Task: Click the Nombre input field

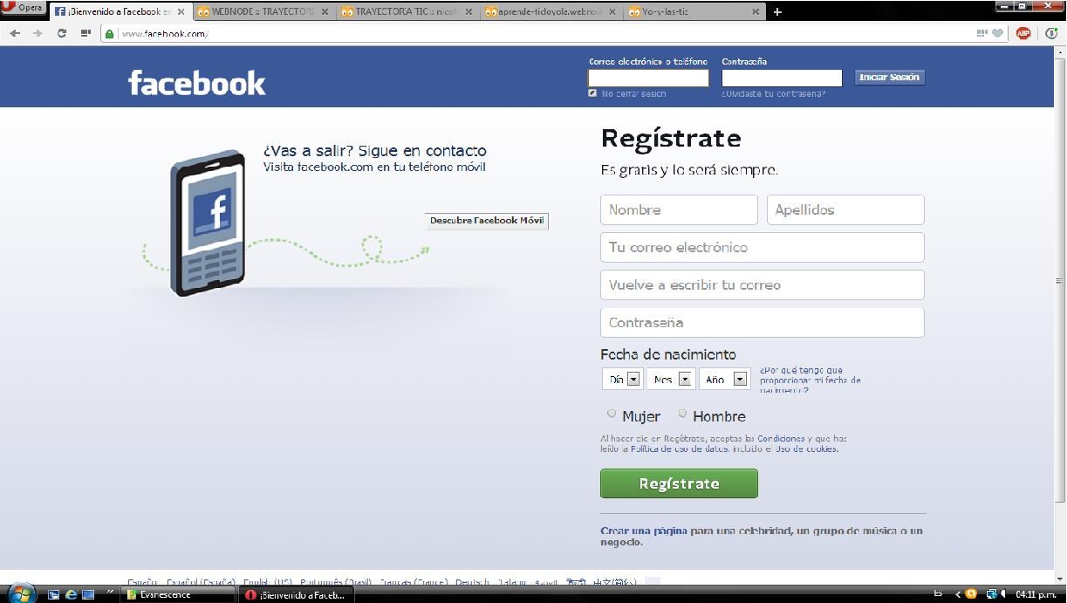Action: (679, 209)
